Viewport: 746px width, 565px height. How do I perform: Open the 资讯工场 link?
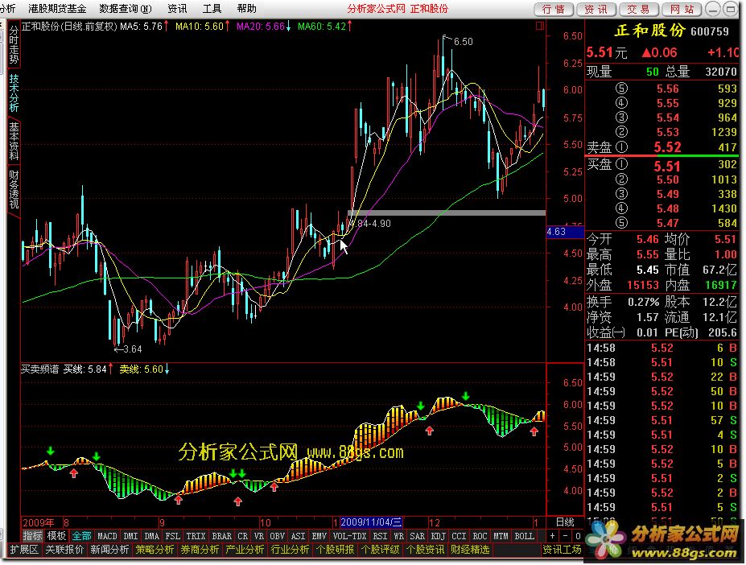click(563, 550)
